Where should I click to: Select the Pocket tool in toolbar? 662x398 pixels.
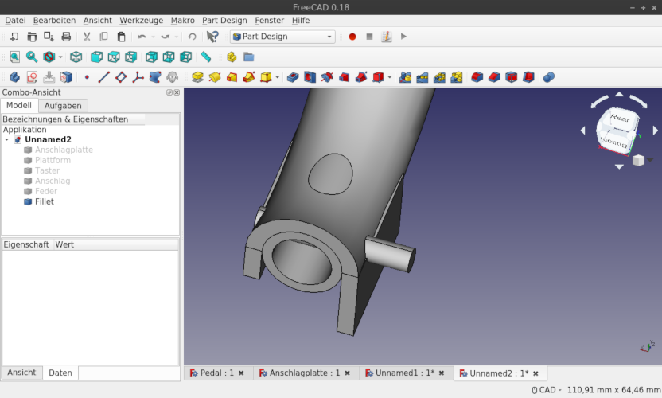(293, 77)
